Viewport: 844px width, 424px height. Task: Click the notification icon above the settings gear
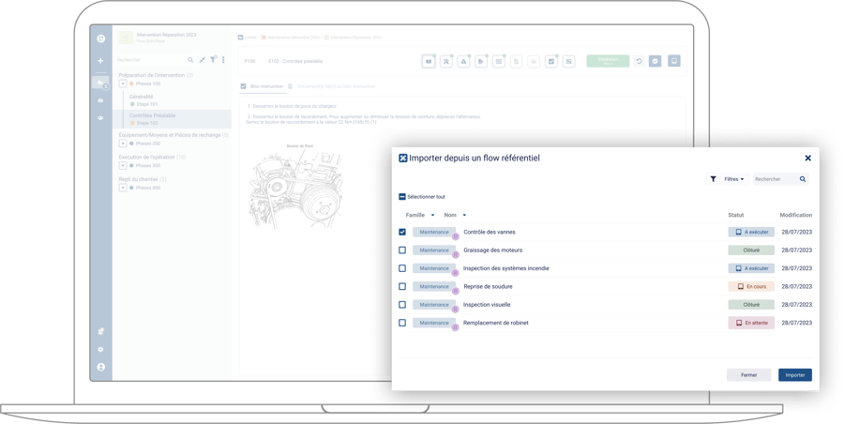point(100,331)
